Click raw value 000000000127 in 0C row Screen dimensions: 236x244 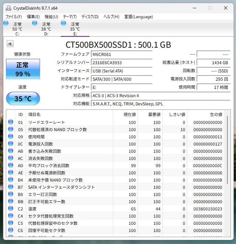208,144
